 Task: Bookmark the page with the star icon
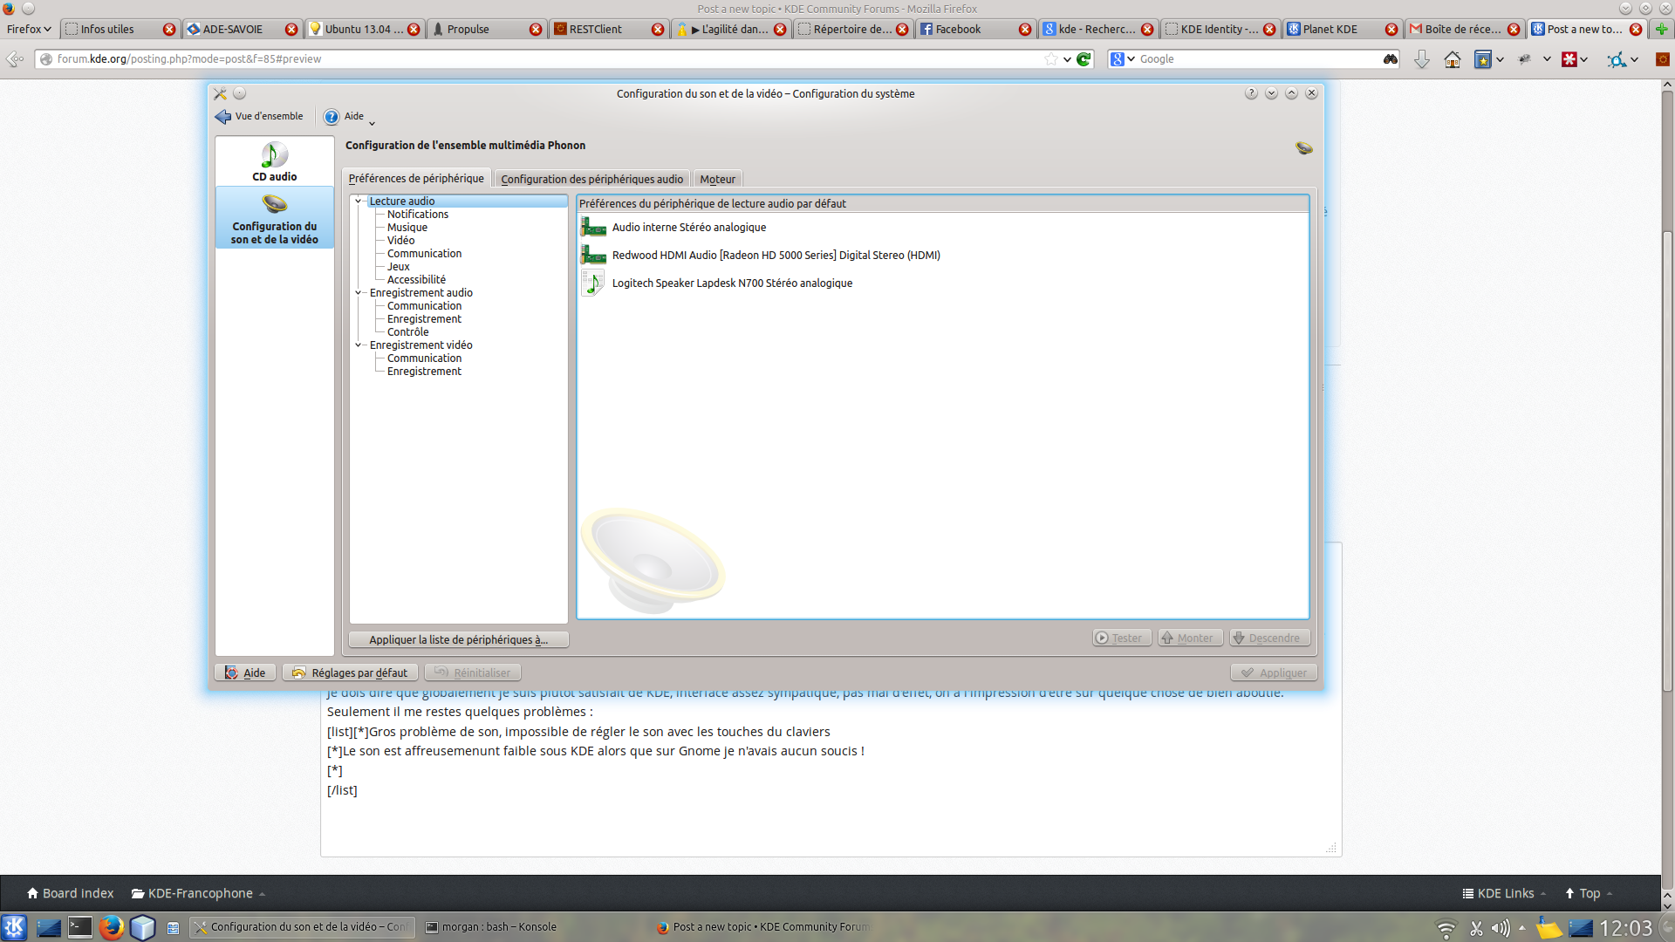(1051, 59)
